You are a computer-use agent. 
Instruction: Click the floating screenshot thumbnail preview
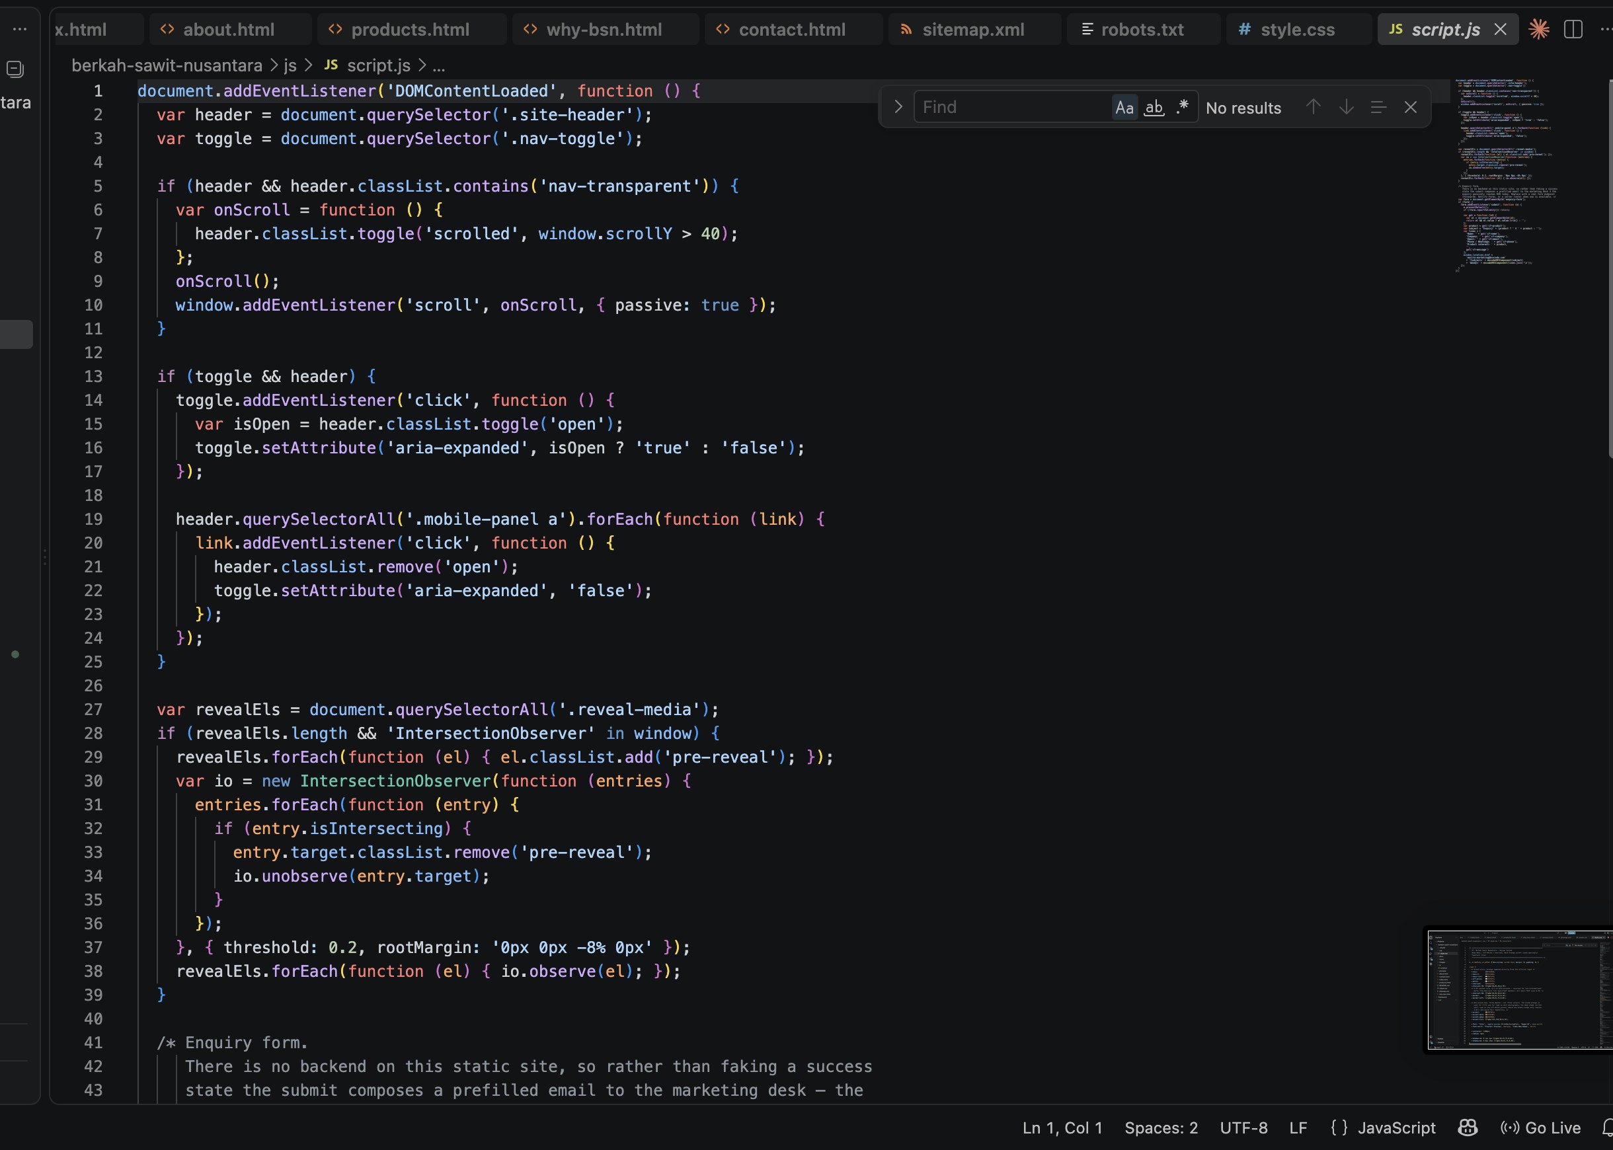(x=1520, y=990)
